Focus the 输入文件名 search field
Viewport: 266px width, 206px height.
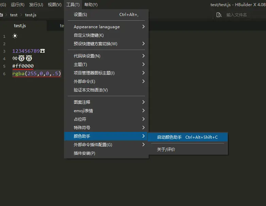click(x=236, y=15)
